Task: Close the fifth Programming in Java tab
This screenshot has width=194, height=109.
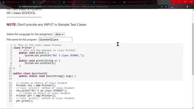Action: (x=150, y=2)
